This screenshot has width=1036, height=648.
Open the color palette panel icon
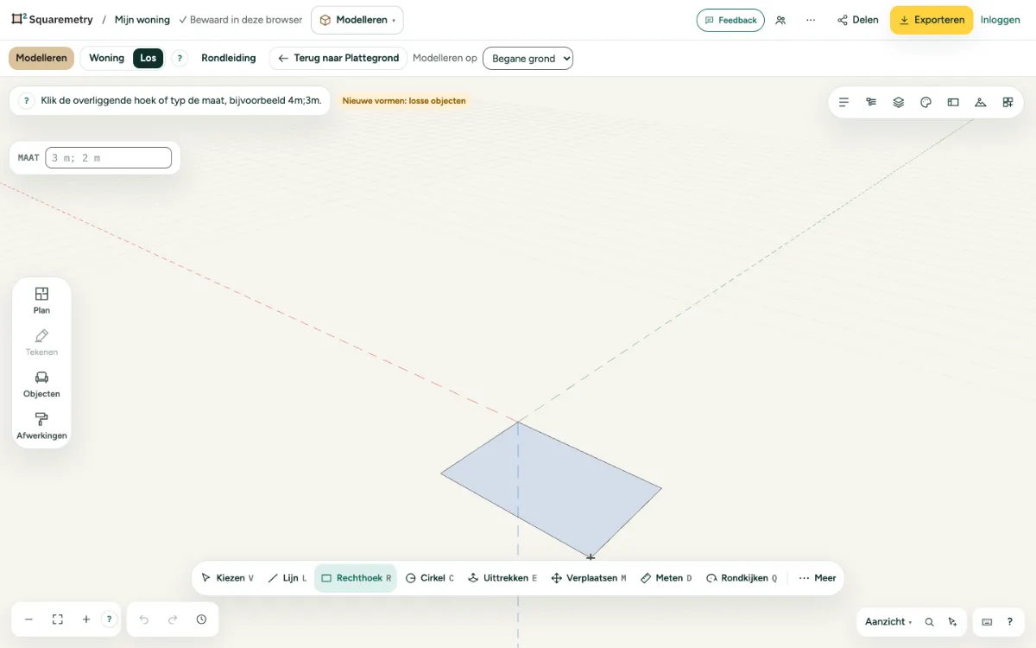[x=925, y=102]
